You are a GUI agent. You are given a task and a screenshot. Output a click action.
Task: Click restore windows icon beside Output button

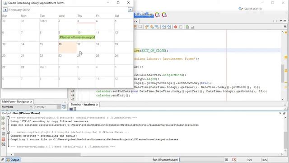pos(3,160)
